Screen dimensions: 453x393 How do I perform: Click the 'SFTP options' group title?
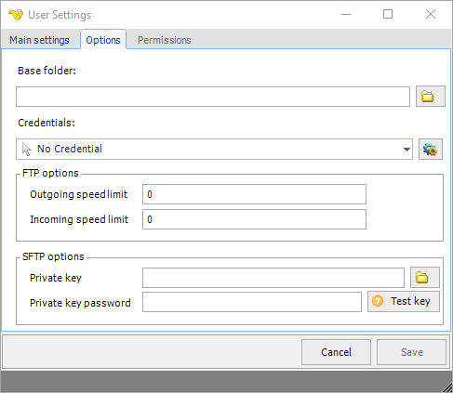(x=53, y=256)
